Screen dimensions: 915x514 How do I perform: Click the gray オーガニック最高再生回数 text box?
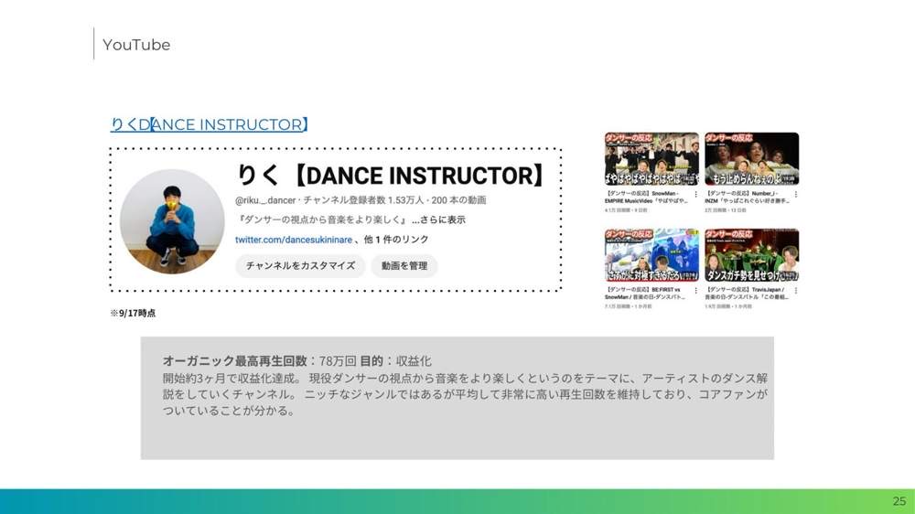457,398
